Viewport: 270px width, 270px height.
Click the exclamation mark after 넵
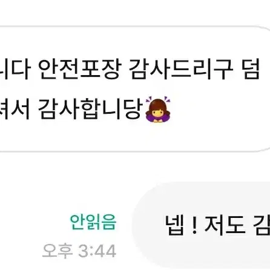194,225
